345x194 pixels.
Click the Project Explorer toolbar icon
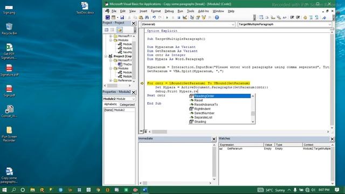coord(192,17)
